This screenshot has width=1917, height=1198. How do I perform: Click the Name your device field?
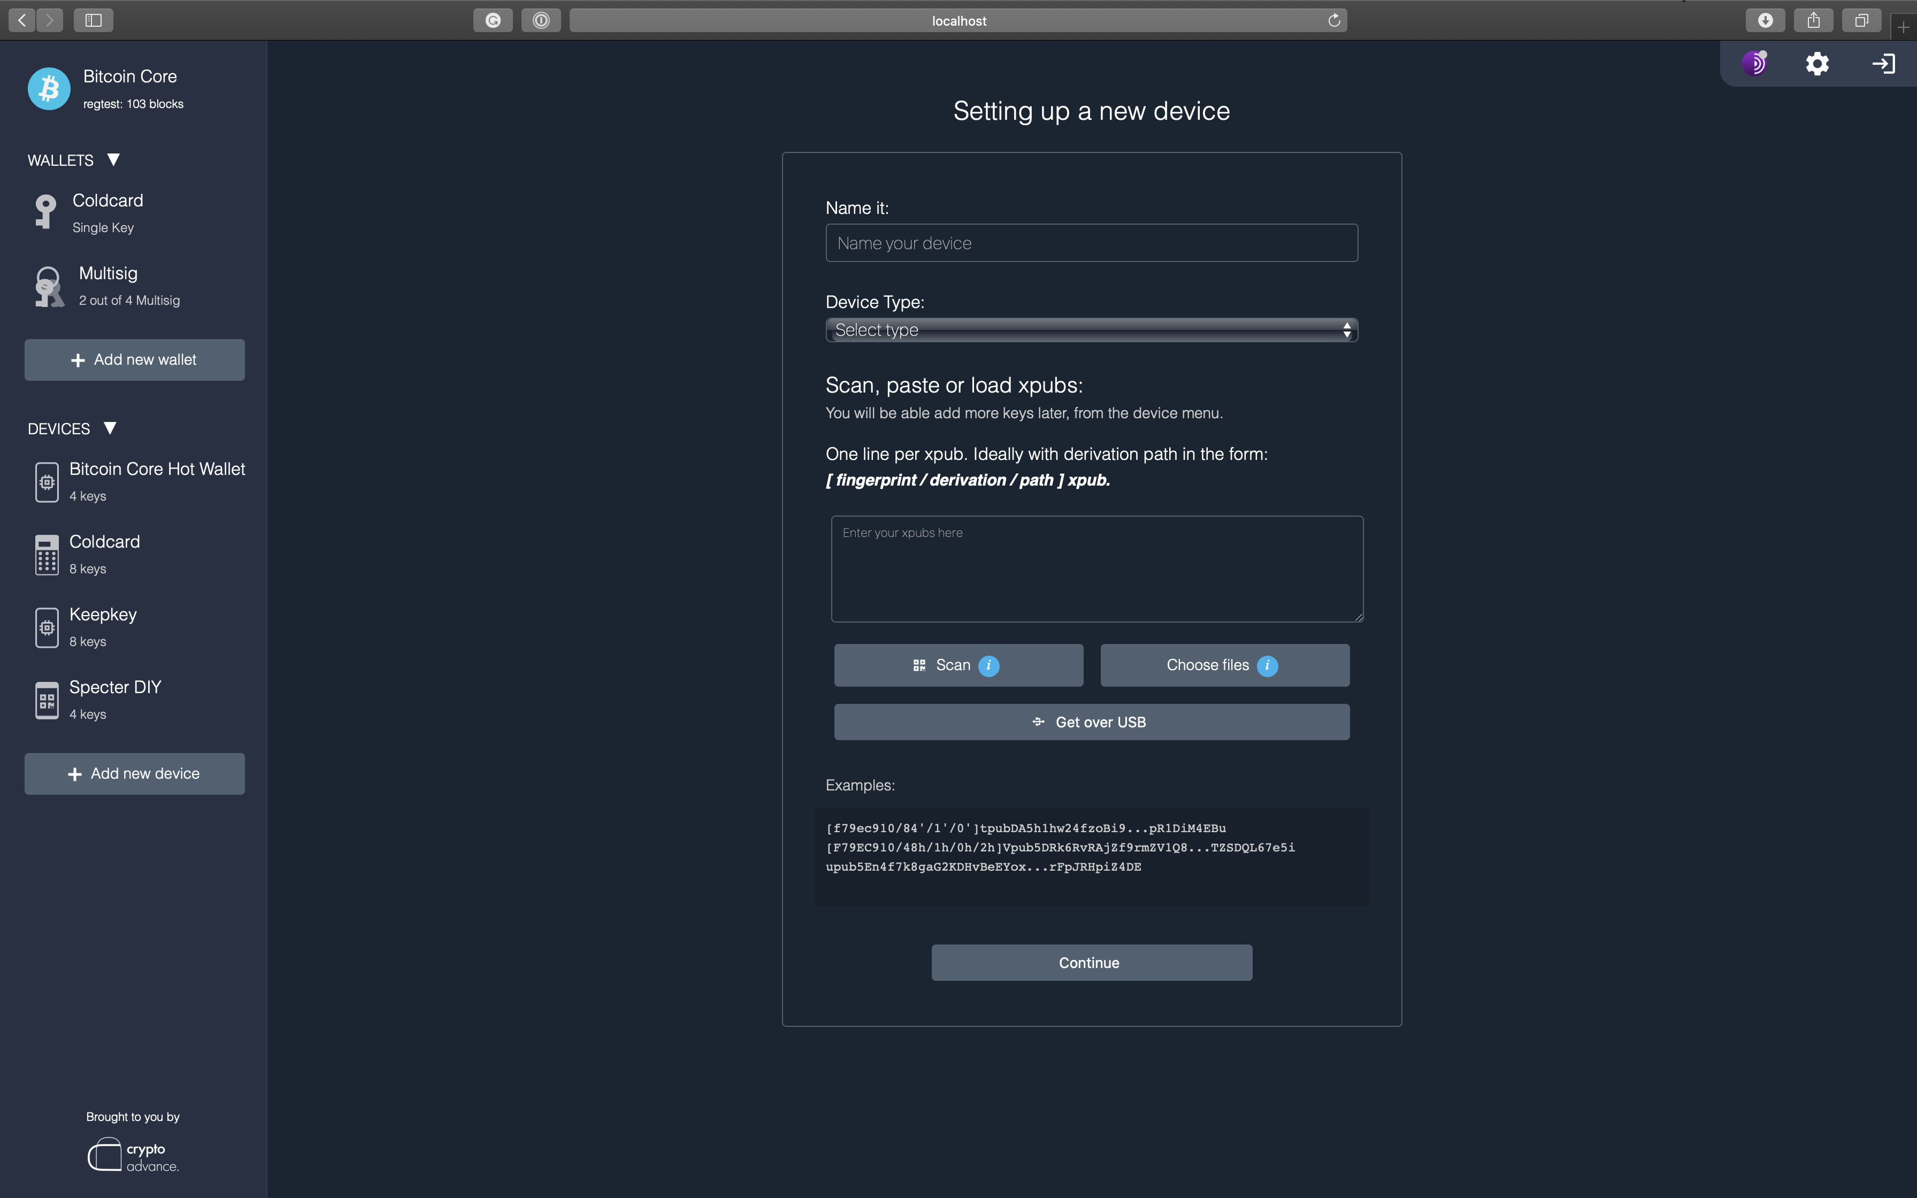(1091, 243)
